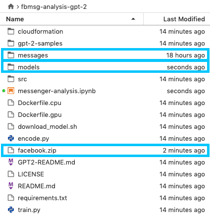Select the folder icon next to cloudformation

pyautogui.click(x=11, y=31)
